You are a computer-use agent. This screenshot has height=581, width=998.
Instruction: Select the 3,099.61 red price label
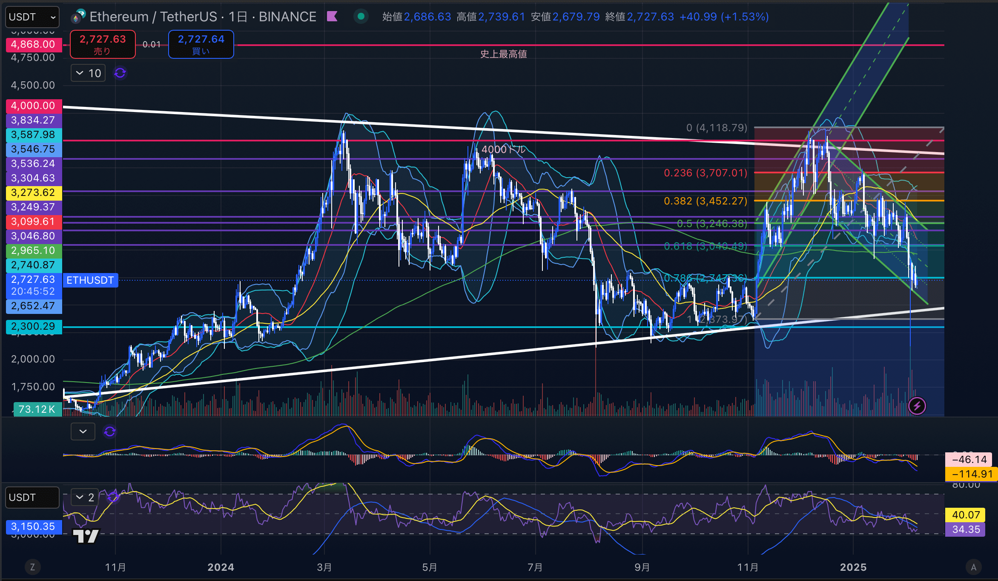point(34,221)
